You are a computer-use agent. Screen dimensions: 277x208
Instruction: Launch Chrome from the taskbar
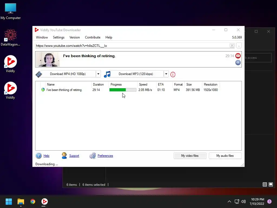[x=33, y=201]
